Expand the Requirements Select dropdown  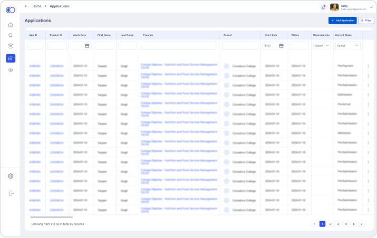322,46
